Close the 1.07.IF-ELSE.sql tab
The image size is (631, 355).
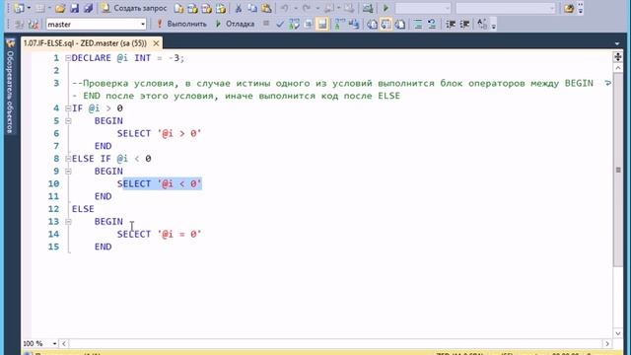tap(156, 43)
